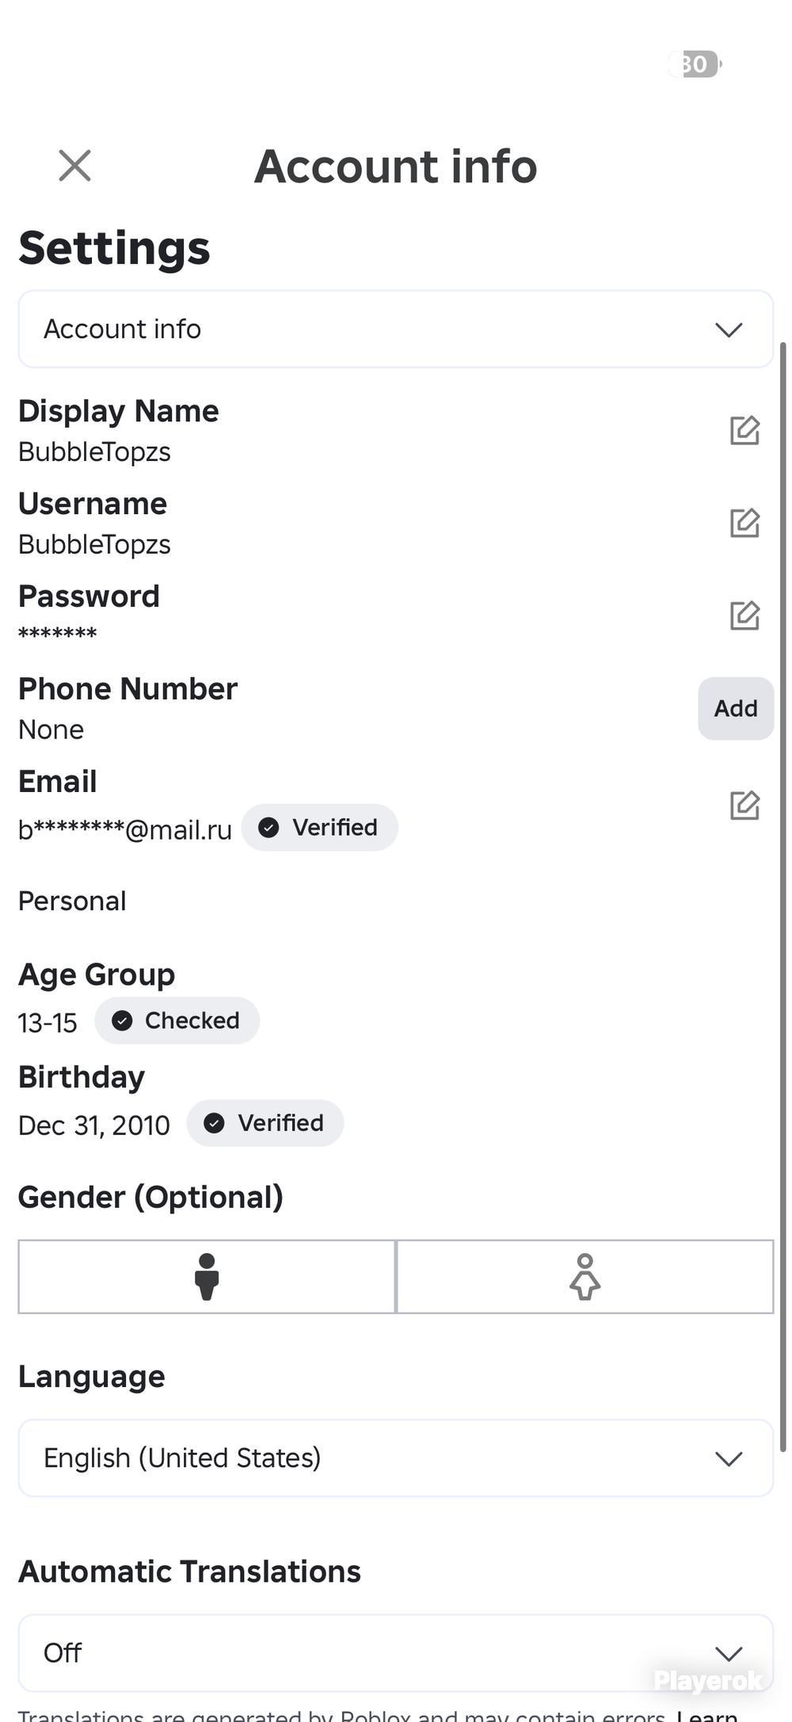Open the Account info settings dropdown
The image size is (792, 1722).
(x=396, y=329)
